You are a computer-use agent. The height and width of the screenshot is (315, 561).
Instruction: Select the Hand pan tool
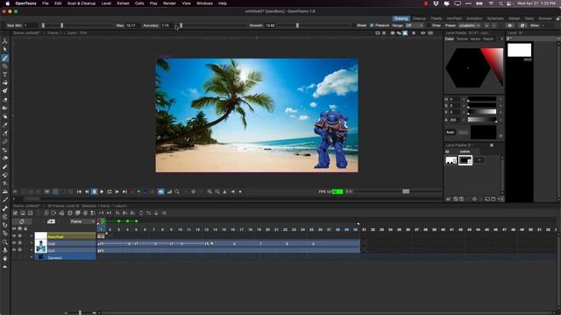point(5,258)
